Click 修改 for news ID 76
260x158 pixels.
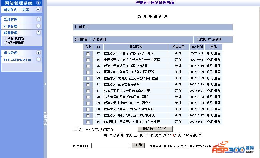(x=210, y=60)
